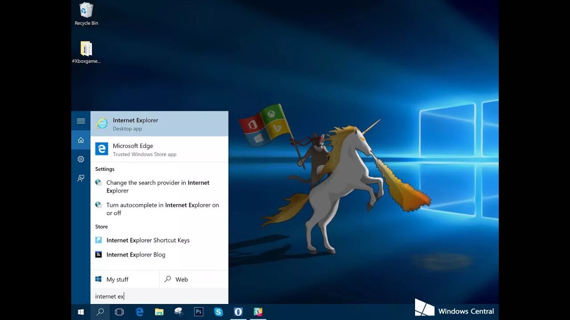This screenshot has width=570, height=320.
Task: Click the 'Trusted Windows Store app' subtitle
Action: pos(145,155)
